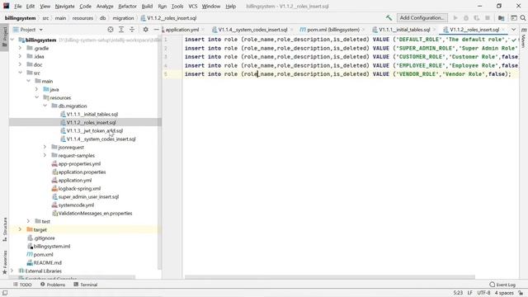Open Search Everywhere magnifier icon

[522, 18]
